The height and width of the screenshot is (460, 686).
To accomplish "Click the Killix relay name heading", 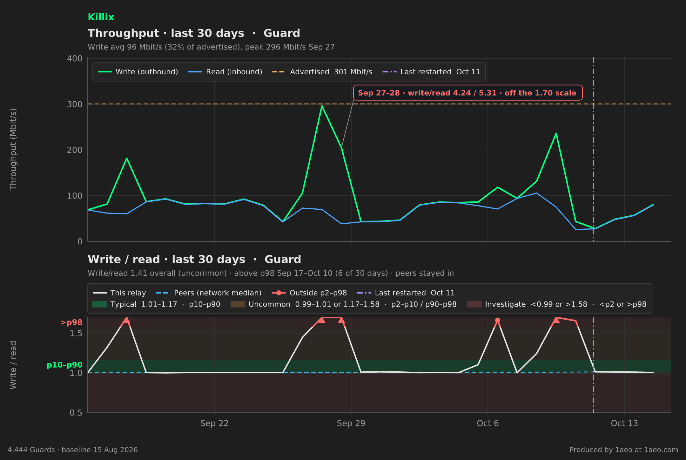I will pyautogui.click(x=101, y=17).
